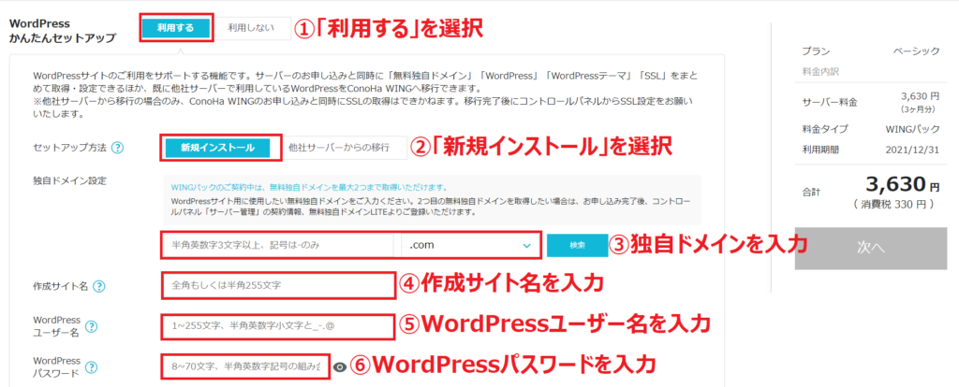Click the domain name input field
Viewport: 959px width, 387px height.
tap(279, 246)
